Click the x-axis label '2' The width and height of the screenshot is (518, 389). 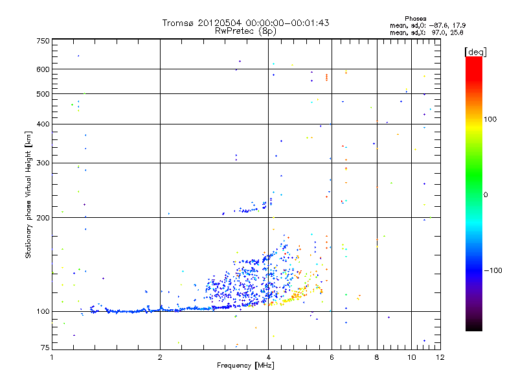(x=160, y=357)
